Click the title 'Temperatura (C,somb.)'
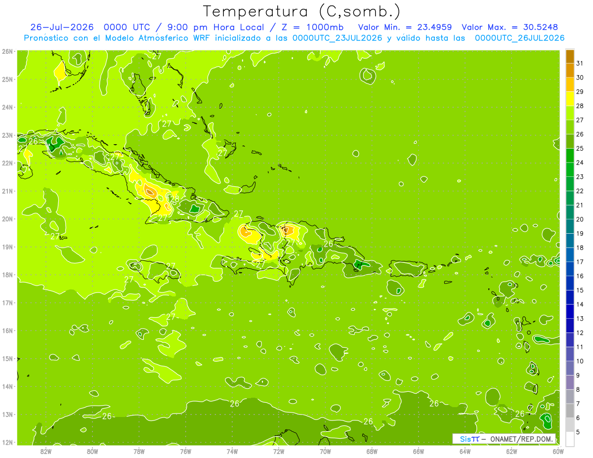The image size is (593, 458). (x=301, y=11)
